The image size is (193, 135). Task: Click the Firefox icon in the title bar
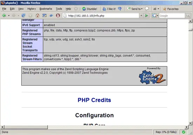[3, 3]
